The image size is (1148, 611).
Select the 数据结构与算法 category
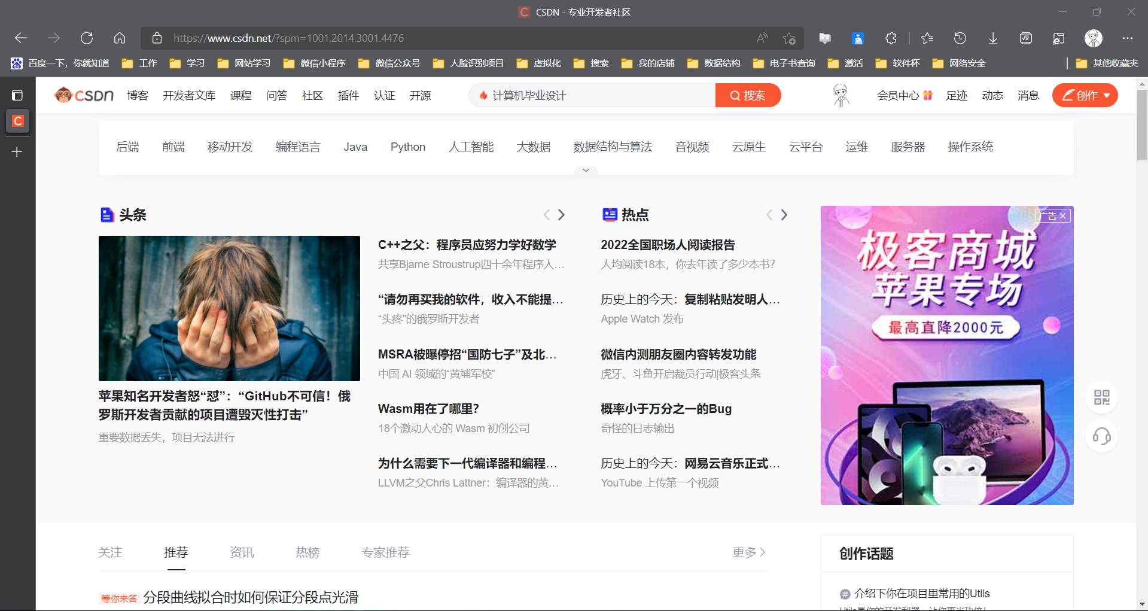click(x=613, y=147)
